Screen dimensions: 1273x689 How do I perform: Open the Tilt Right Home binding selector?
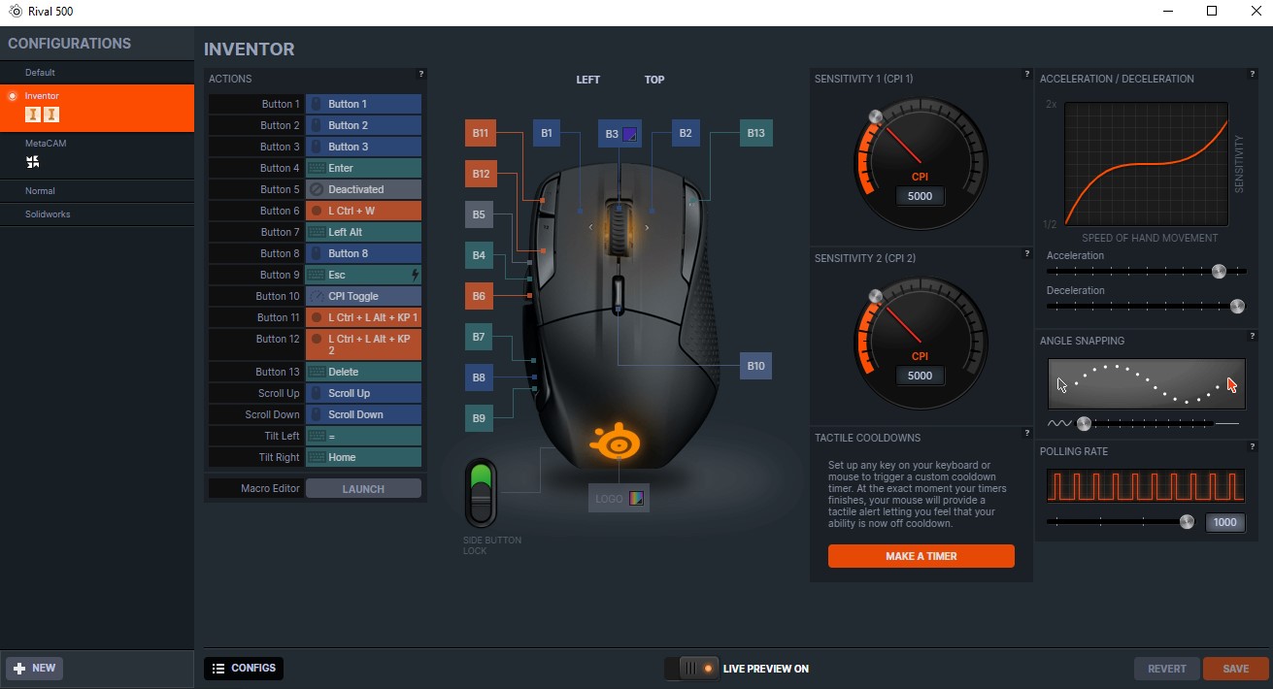(363, 456)
